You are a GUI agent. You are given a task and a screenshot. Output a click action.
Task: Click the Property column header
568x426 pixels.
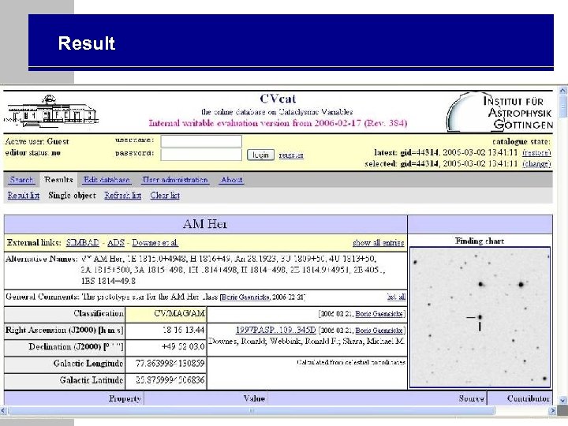[125, 398]
